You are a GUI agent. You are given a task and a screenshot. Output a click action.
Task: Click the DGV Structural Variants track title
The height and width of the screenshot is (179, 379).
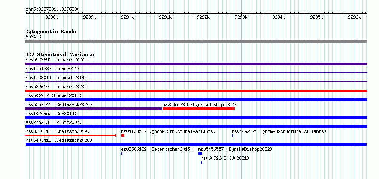click(60, 55)
